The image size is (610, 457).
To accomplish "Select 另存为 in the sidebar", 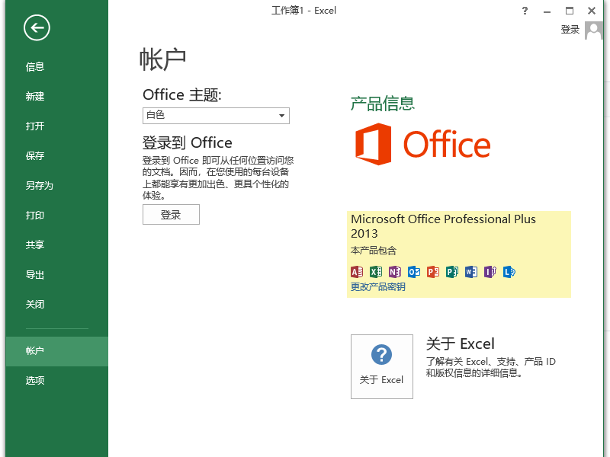I will [x=56, y=186].
